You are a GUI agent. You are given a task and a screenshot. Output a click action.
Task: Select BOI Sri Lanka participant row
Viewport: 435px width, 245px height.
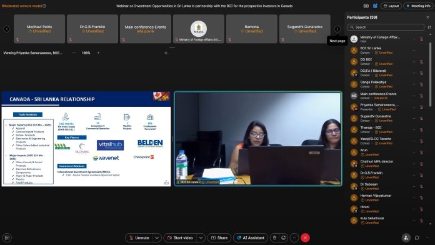coord(387,50)
